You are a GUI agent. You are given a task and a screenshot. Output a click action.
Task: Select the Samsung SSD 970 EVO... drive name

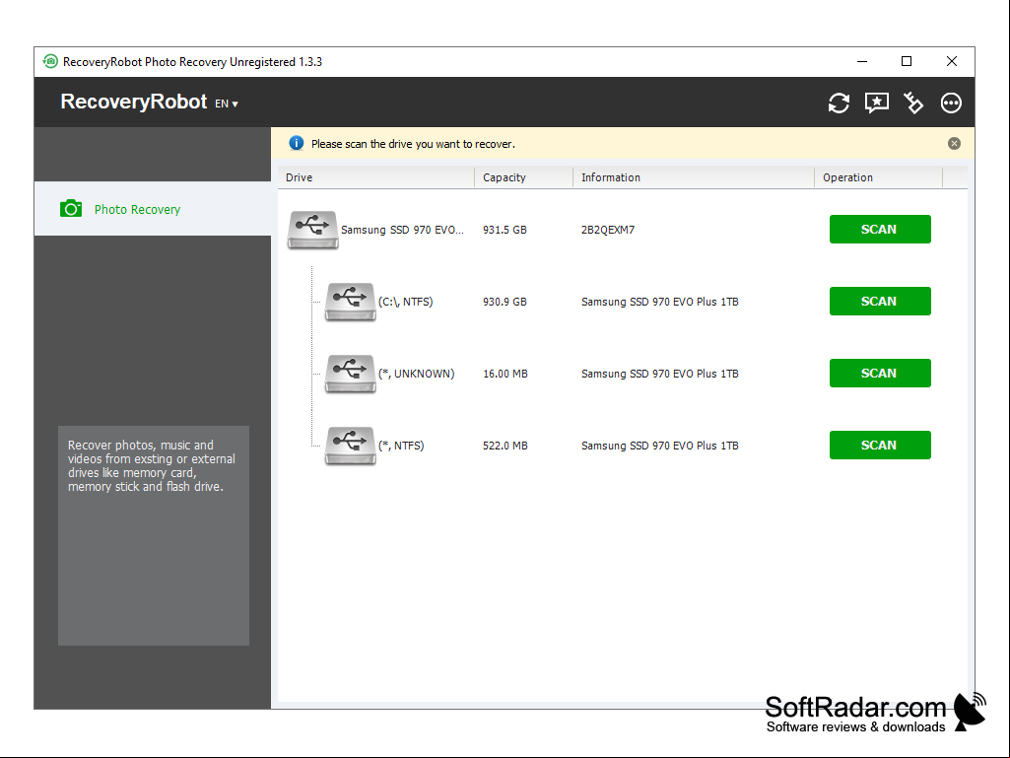402,230
